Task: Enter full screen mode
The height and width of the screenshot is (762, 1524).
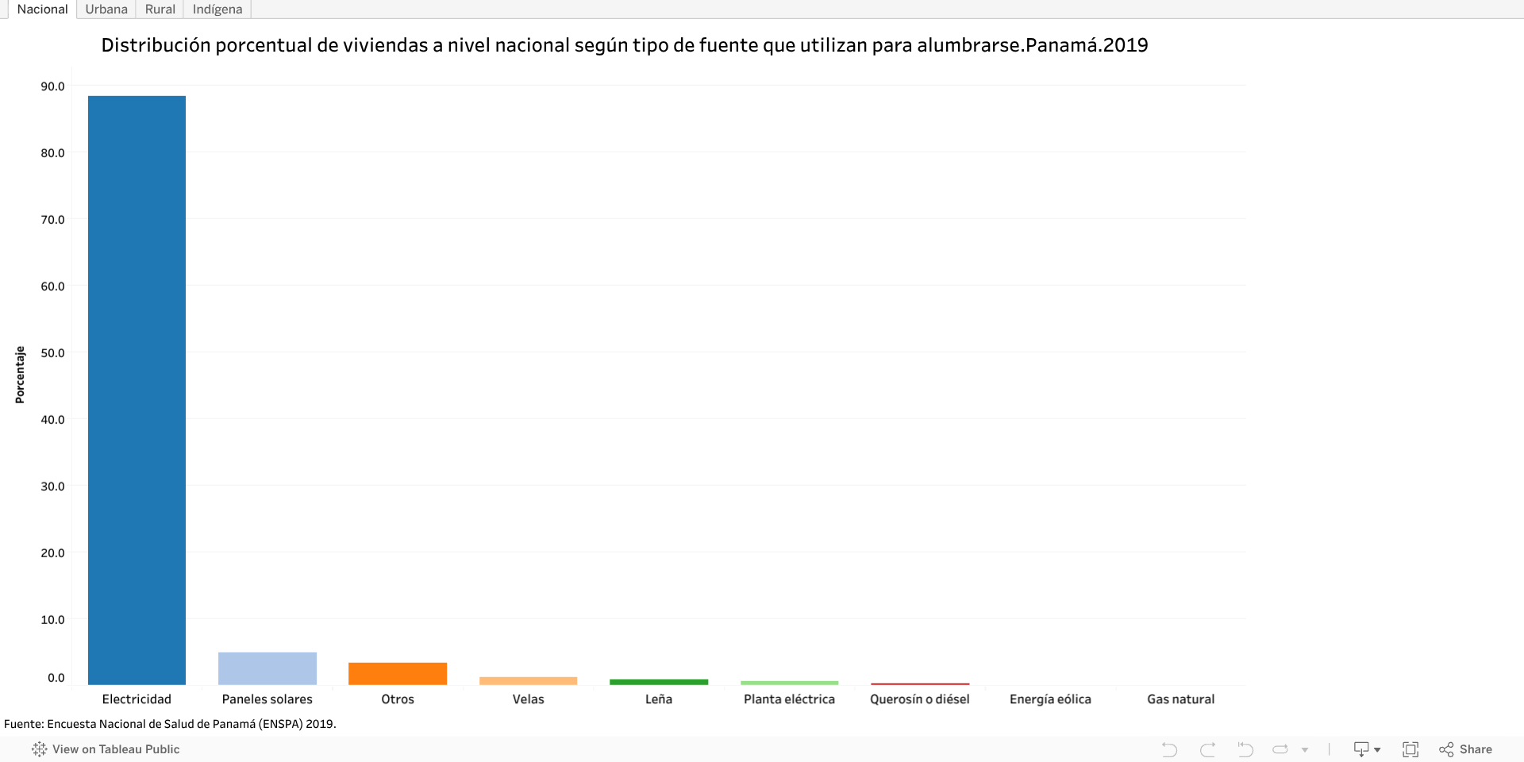Action: click(1410, 749)
